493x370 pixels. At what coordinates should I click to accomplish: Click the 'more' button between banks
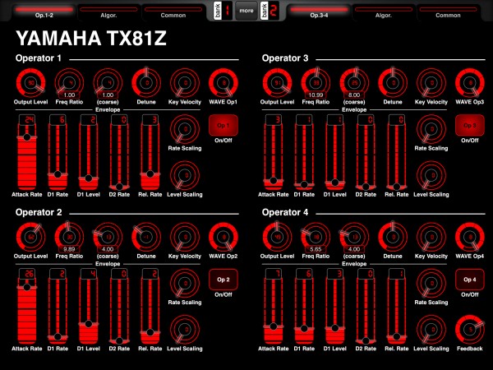(x=246, y=11)
